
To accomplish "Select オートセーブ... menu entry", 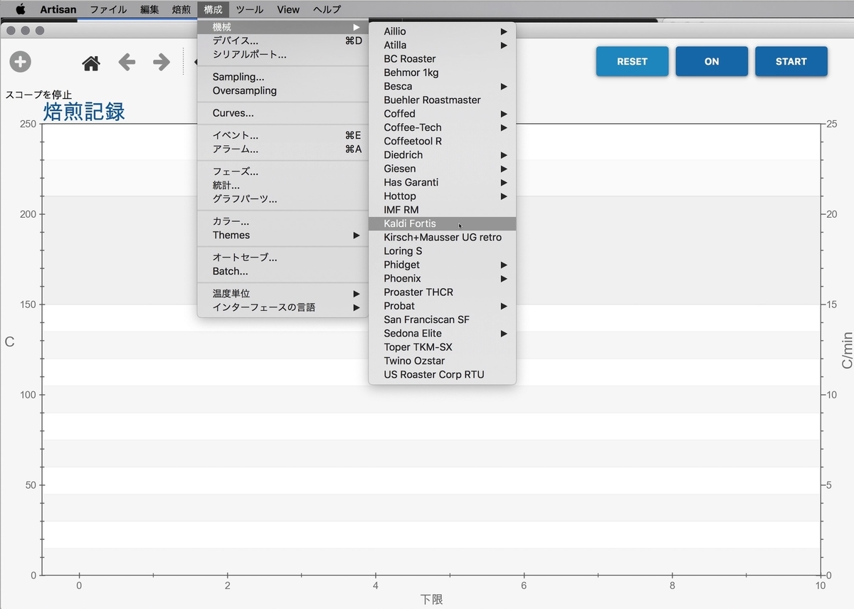I will click(283, 258).
